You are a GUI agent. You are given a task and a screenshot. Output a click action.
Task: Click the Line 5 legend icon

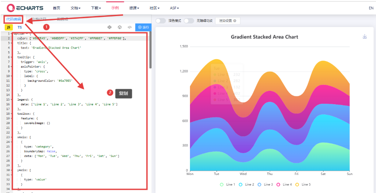[297, 184]
